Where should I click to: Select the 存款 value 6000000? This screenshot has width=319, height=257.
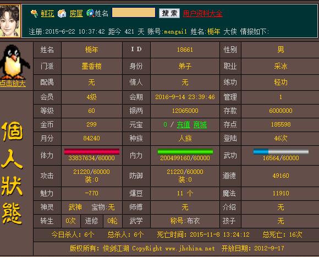click(x=280, y=111)
